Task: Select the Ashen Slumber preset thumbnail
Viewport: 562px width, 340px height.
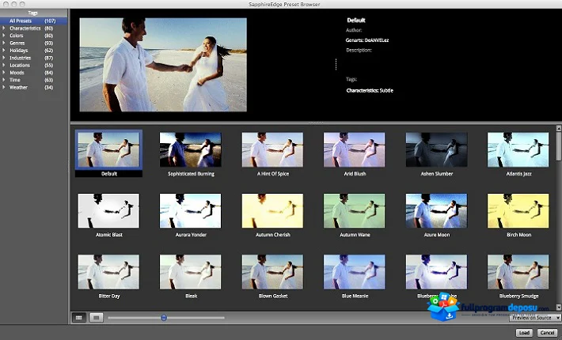Action: coord(436,149)
